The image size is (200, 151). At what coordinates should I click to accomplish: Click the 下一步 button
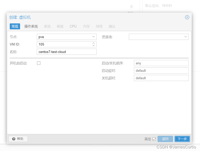click(x=182, y=139)
